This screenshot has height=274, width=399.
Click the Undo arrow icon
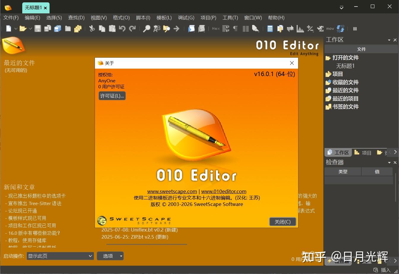[x=122, y=29]
